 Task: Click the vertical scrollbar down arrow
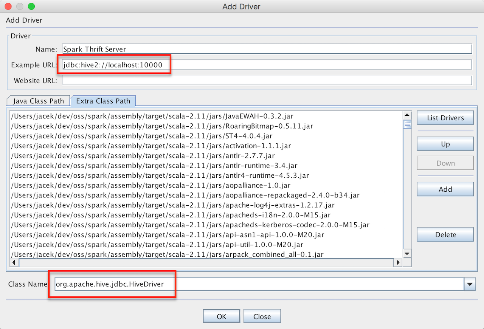point(407,254)
